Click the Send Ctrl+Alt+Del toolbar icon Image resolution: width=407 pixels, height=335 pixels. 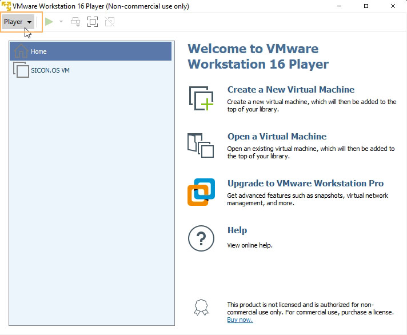75,22
